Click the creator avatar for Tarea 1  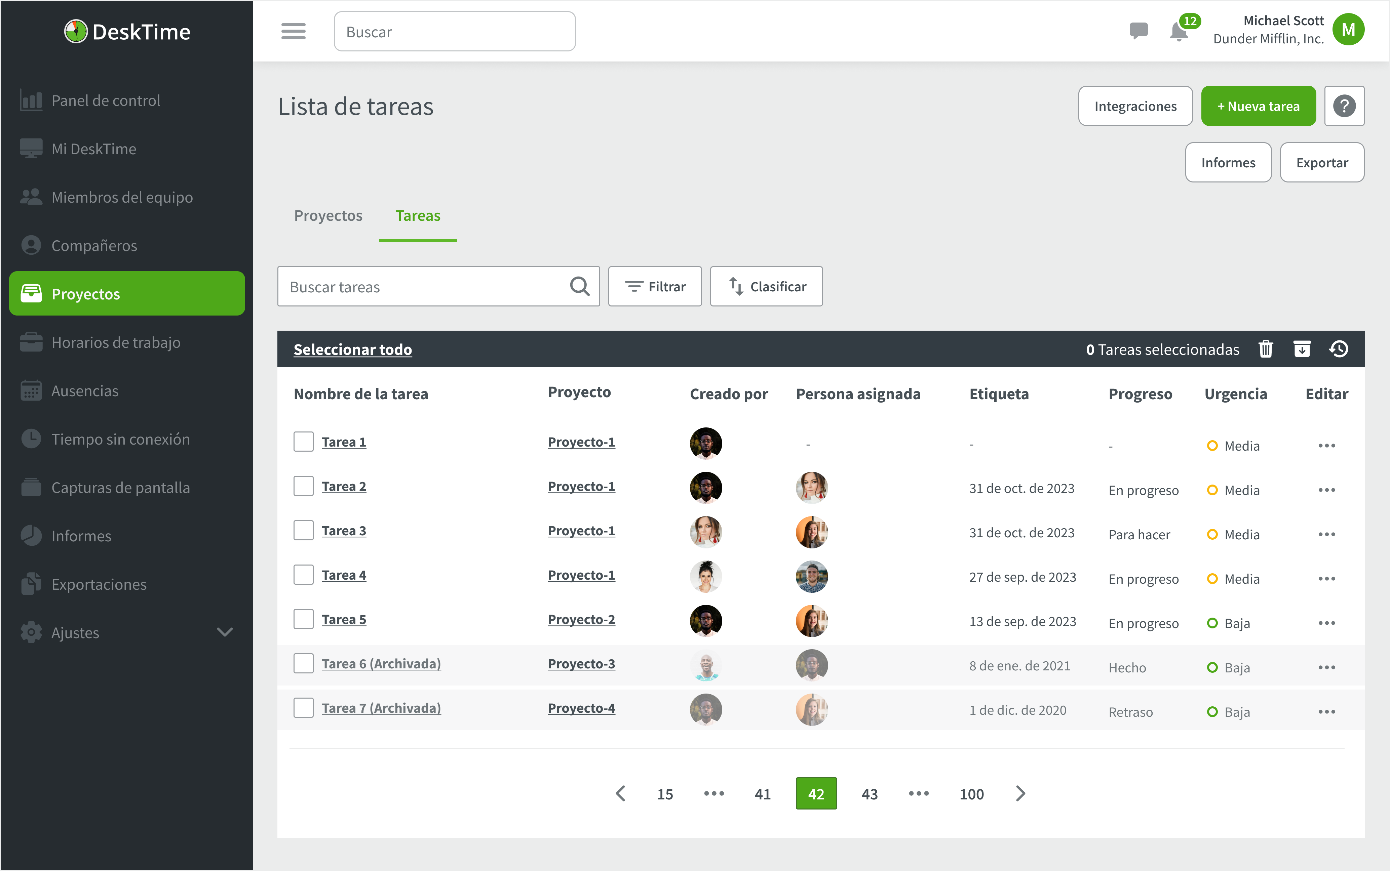705,443
